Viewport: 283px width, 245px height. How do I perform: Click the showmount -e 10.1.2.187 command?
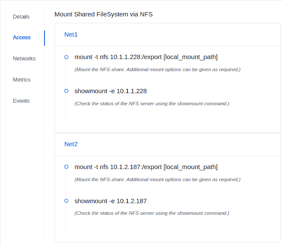tap(111, 201)
